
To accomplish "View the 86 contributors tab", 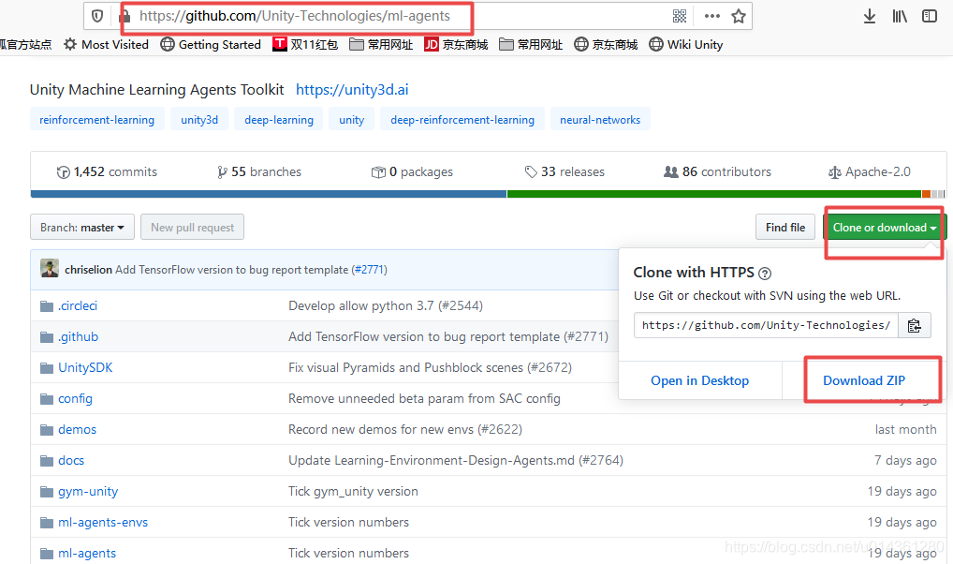I will click(x=717, y=172).
